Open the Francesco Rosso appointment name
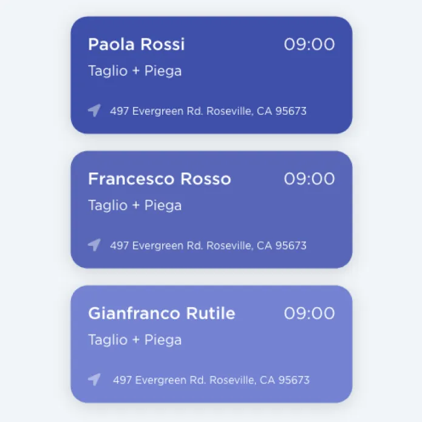Viewport: 422px width, 422px height. [x=159, y=179]
